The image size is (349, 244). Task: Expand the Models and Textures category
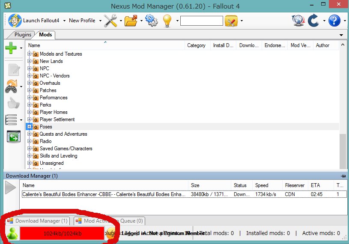coord(29,54)
